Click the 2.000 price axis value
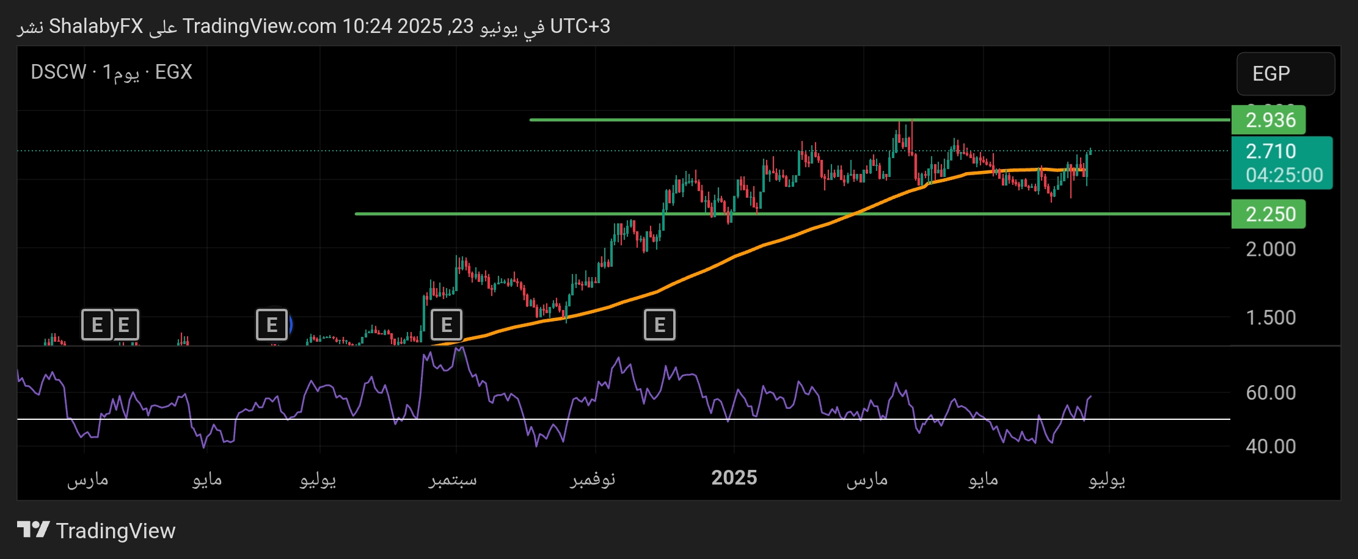Image resolution: width=1358 pixels, height=559 pixels. 1271,249
